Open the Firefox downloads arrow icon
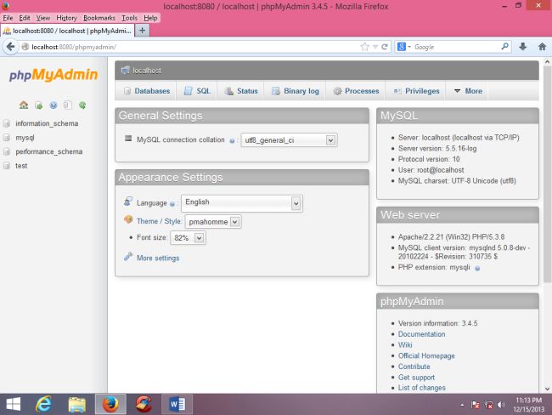The height and width of the screenshot is (415, 552). (x=523, y=47)
